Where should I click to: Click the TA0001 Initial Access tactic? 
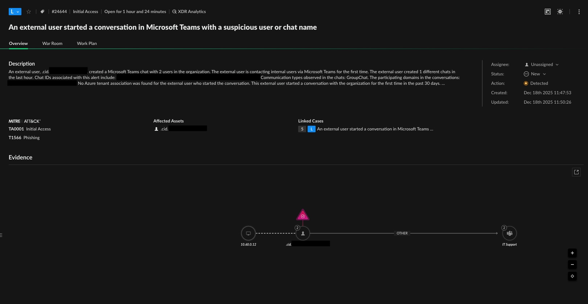click(x=30, y=129)
